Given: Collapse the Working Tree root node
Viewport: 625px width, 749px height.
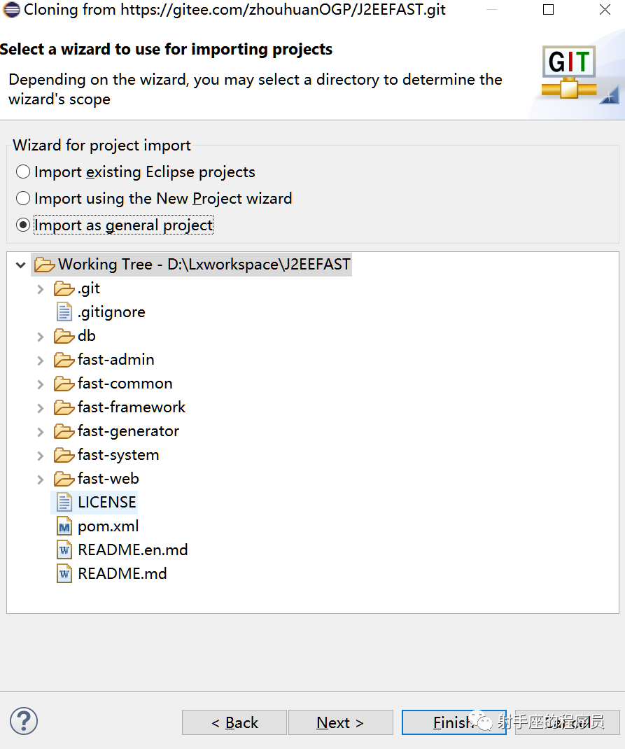Looking at the screenshot, I should coord(21,265).
